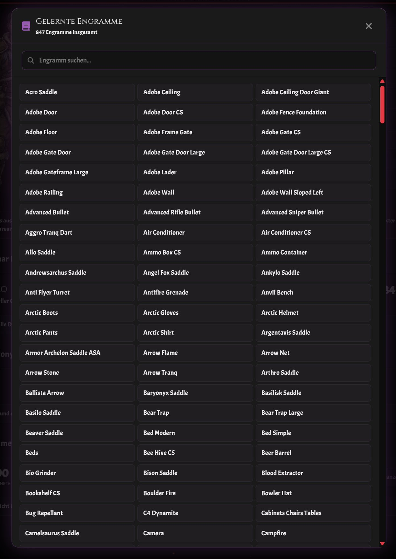
Task: Select the Bowler Hat entry
Action: coord(313,493)
